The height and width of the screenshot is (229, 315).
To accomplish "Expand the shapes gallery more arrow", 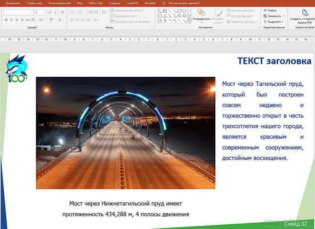I will pyautogui.click(x=189, y=21).
